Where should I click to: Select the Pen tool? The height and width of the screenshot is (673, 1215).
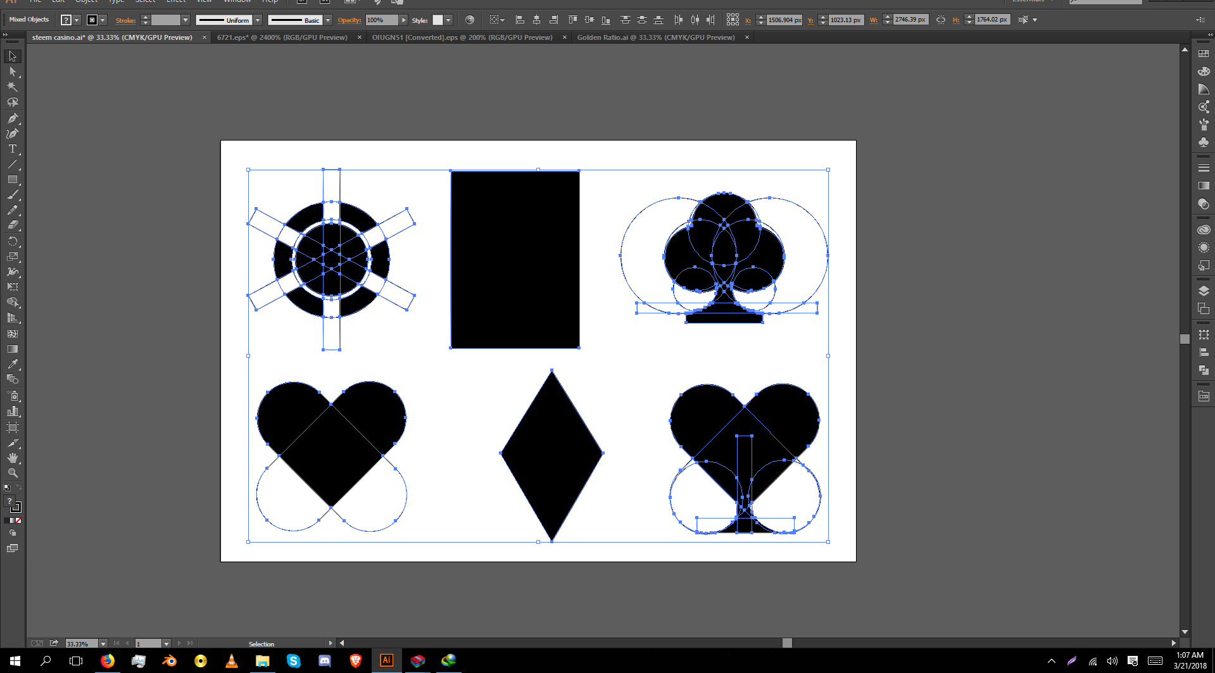click(x=12, y=118)
